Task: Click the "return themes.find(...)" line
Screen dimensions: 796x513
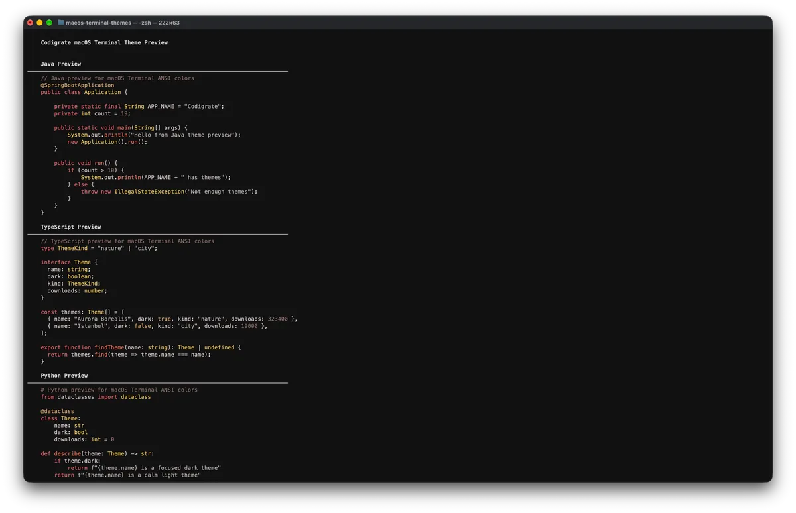Action: click(x=129, y=355)
